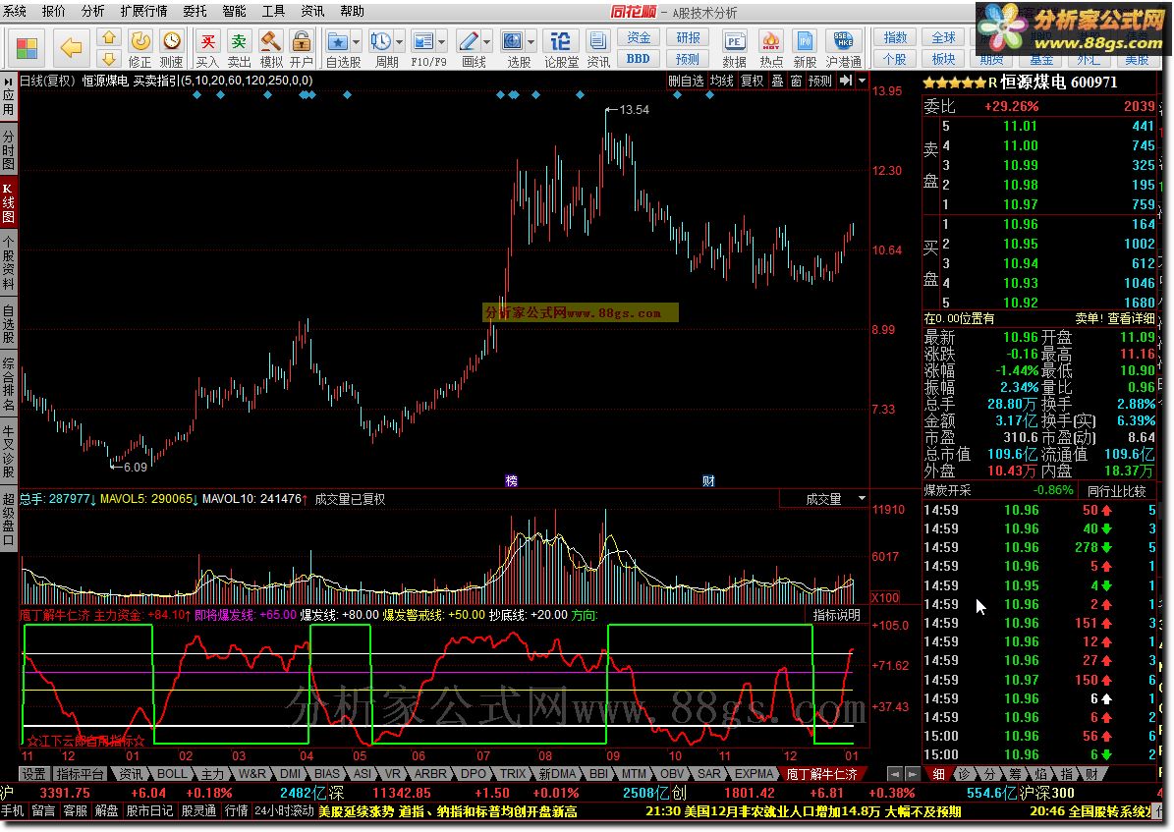Click the 研报 research report button

click(688, 37)
